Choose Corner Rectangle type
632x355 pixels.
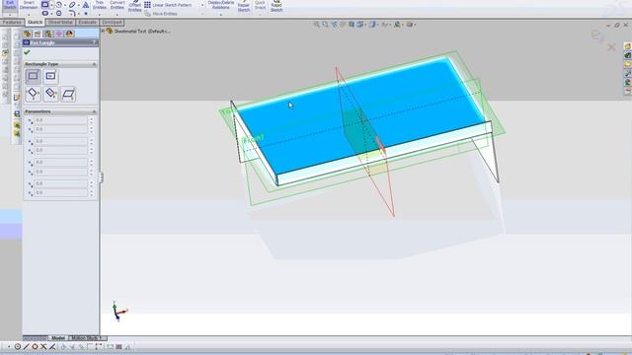point(33,76)
